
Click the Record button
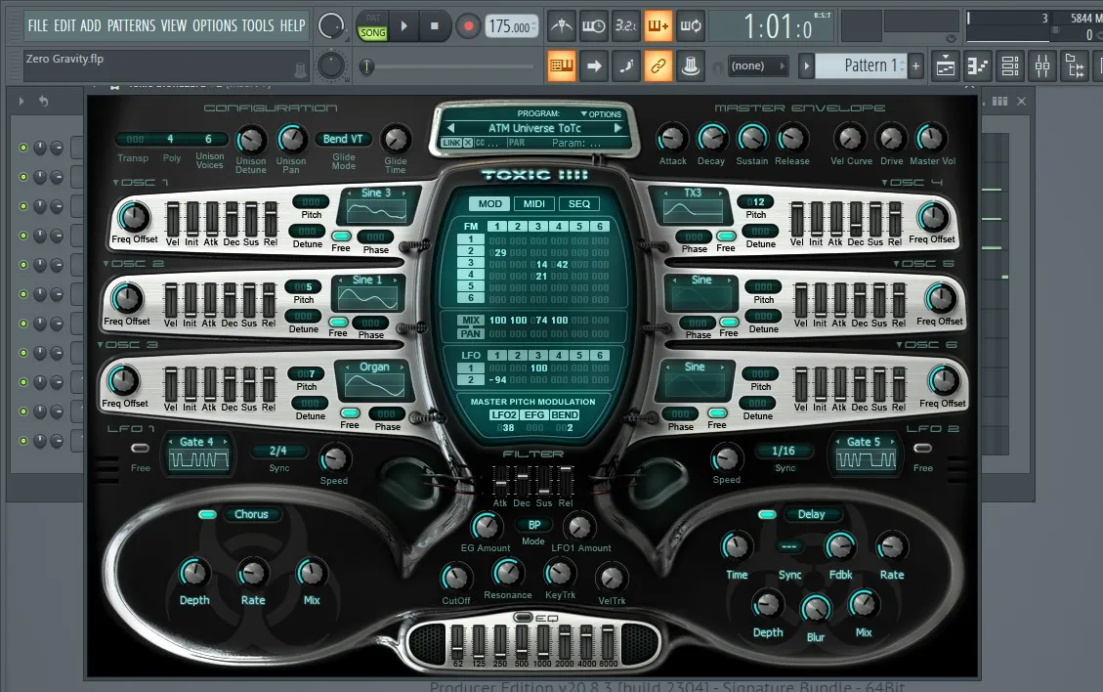468,26
